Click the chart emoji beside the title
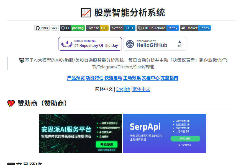 (x=86, y=13)
